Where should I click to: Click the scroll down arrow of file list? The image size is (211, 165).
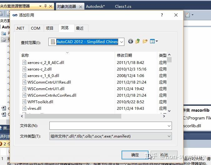(x=169, y=111)
